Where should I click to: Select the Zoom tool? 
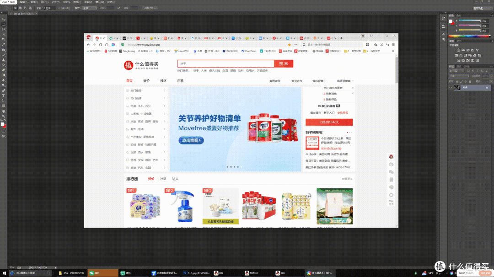(x=4, y=116)
